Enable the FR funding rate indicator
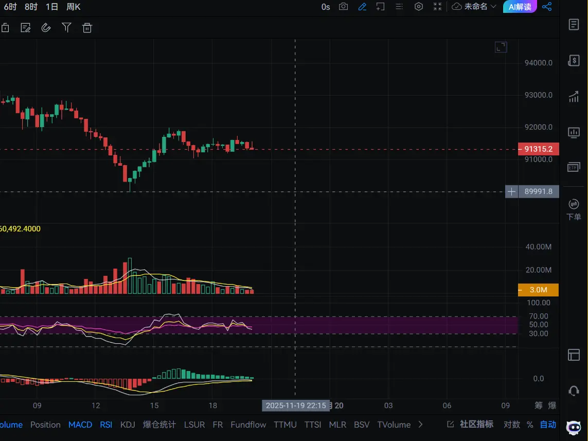This screenshot has width=588, height=441. pyautogui.click(x=218, y=425)
